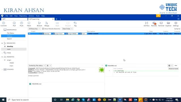Open Settings from the toolbar

point(176,24)
